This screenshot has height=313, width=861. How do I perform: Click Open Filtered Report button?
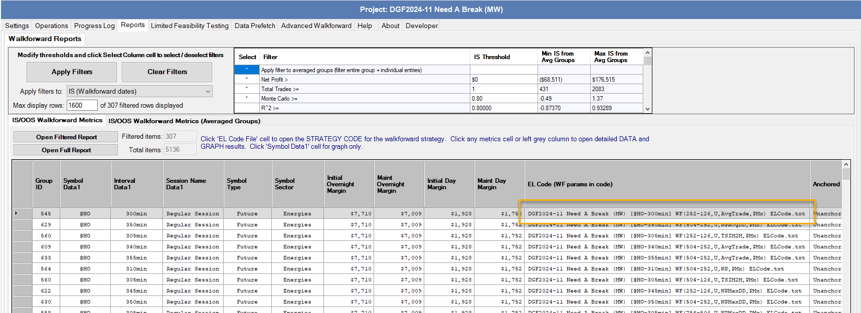(66, 137)
